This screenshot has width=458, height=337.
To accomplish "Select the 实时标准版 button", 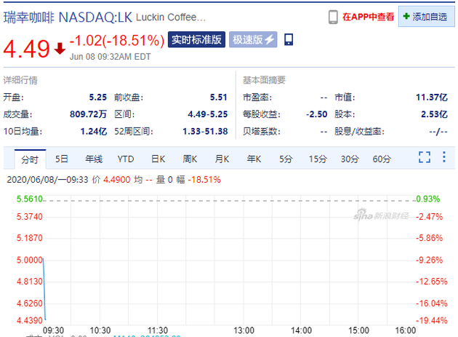I will pos(196,39).
